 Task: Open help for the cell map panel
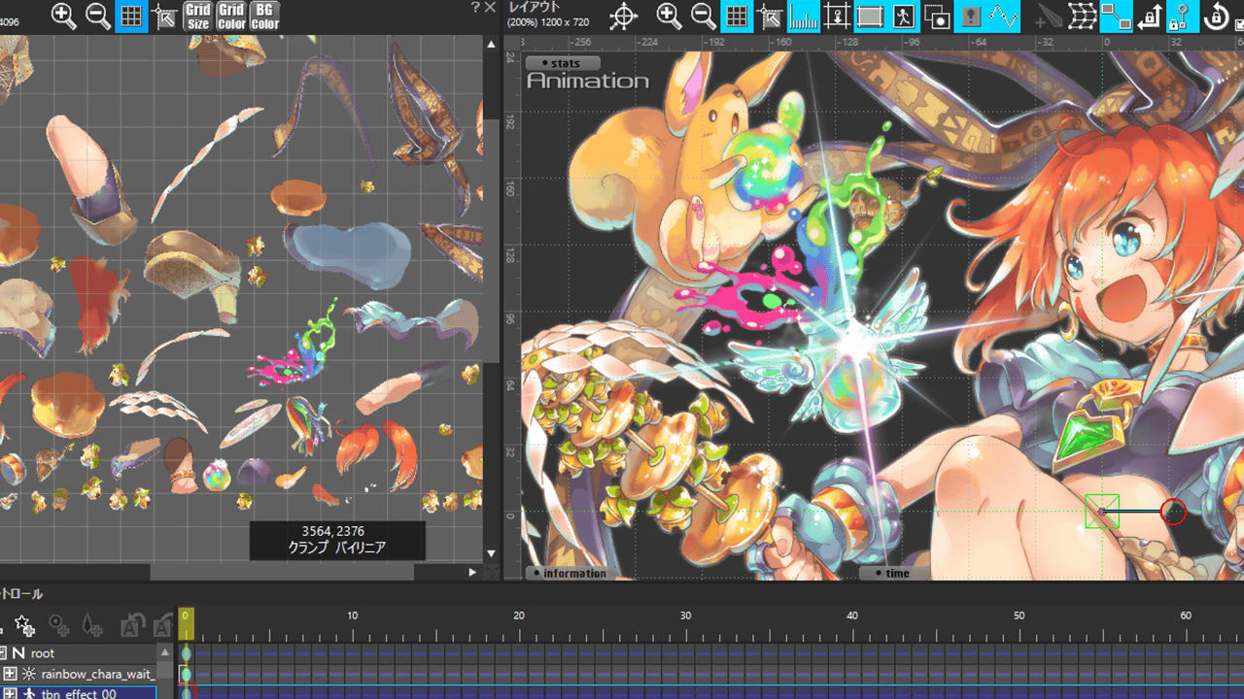pyautogui.click(x=475, y=8)
